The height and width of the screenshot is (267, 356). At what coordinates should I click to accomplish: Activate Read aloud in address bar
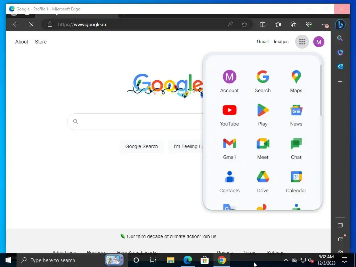coord(231,24)
